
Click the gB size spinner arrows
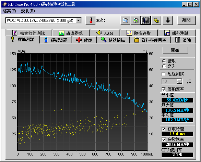pos(179,81)
